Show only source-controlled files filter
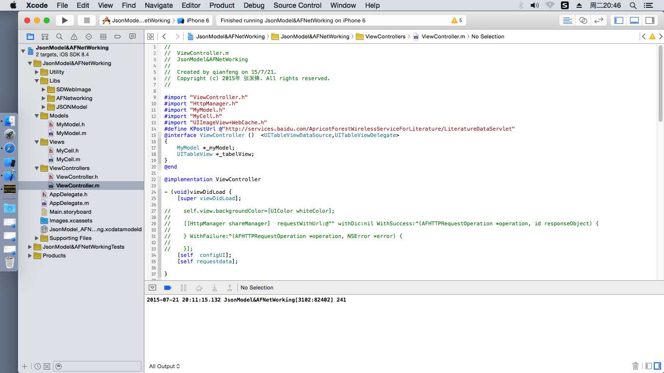The image size is (664, 373). [47, 366]
